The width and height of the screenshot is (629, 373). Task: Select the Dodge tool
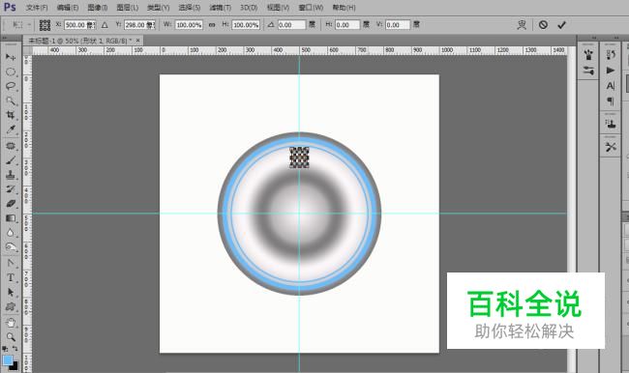11,247
